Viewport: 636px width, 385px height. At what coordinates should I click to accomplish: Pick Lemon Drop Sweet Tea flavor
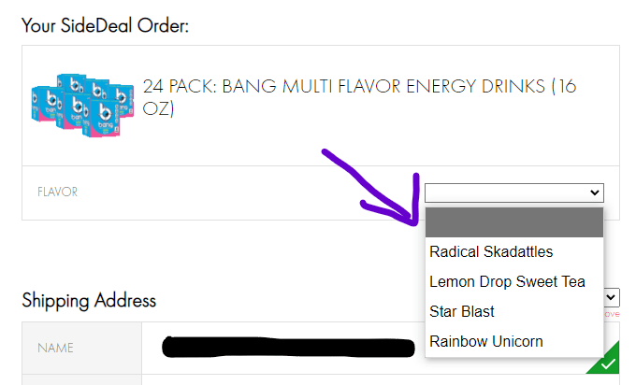coord(507,282)
